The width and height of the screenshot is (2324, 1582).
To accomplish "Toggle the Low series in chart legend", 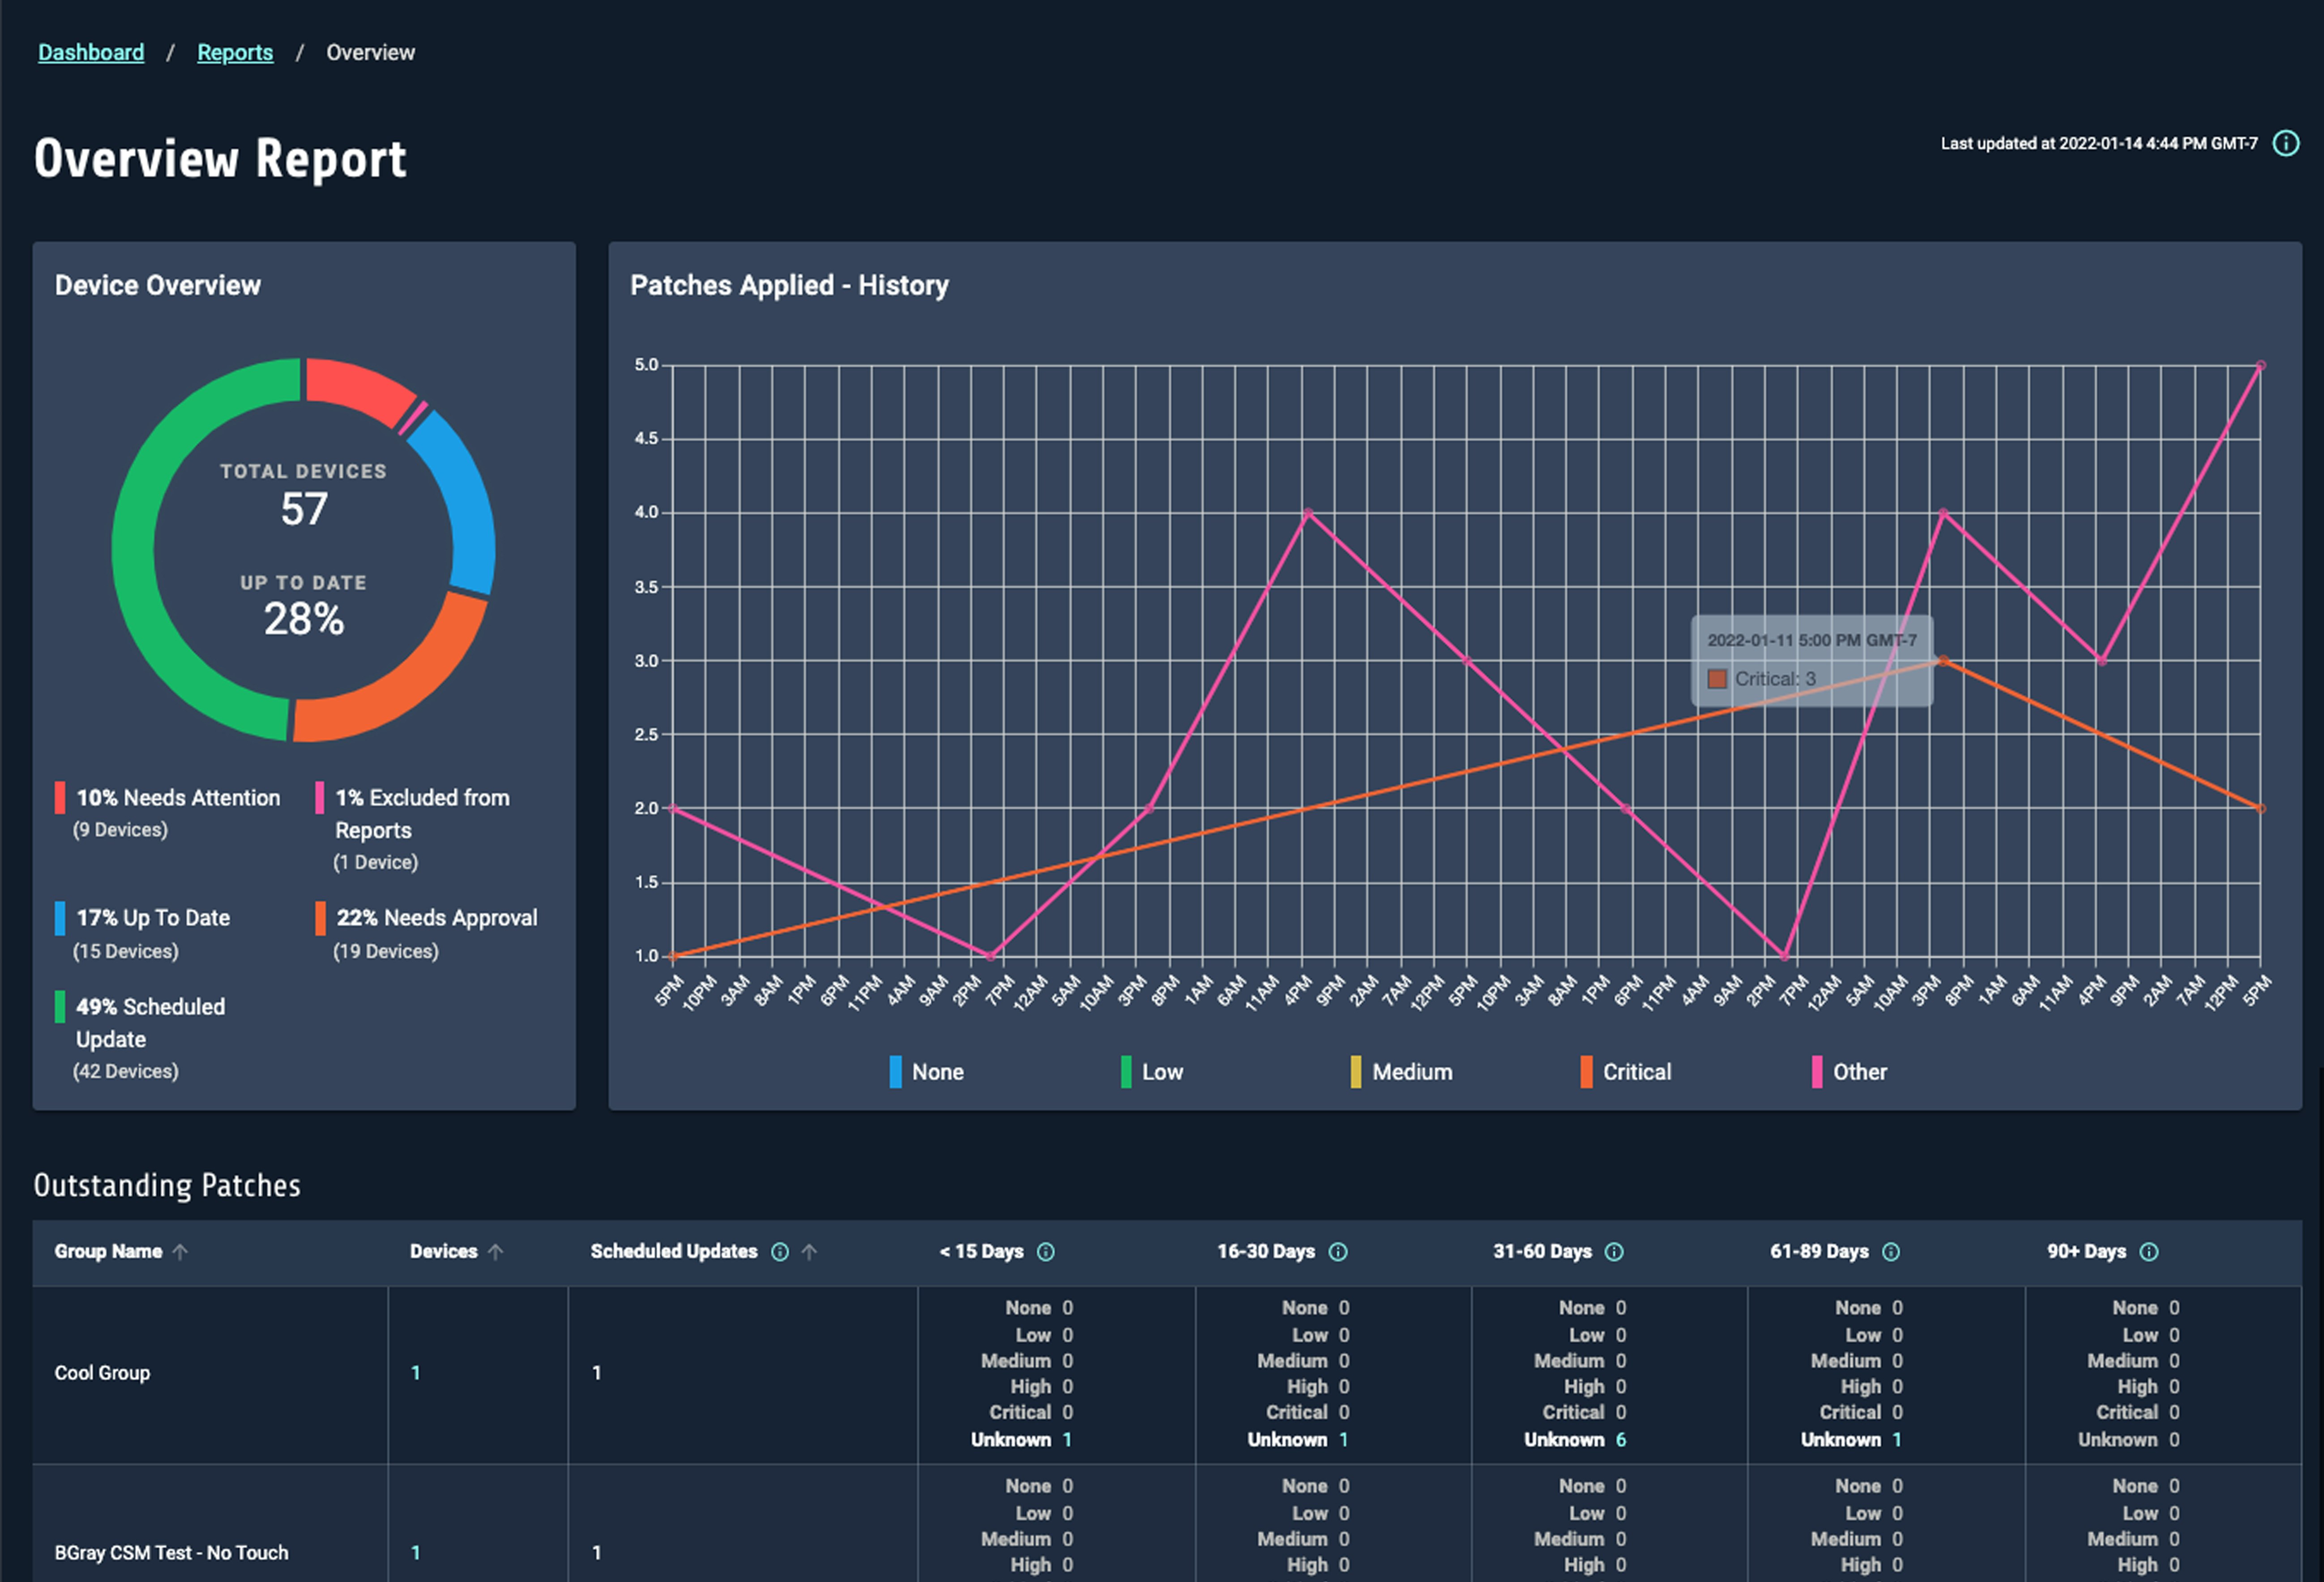I will [1152, 1072].
